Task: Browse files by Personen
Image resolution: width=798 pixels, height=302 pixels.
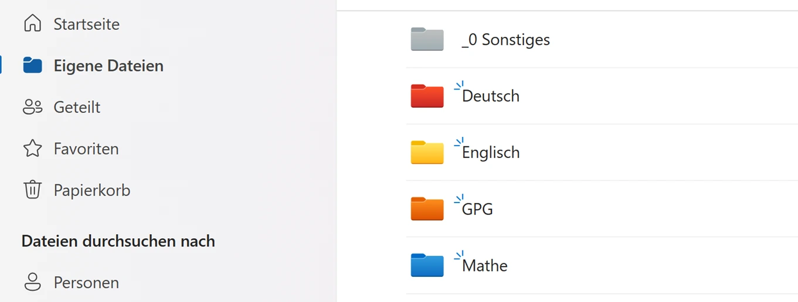Action: tap(86, 282)
